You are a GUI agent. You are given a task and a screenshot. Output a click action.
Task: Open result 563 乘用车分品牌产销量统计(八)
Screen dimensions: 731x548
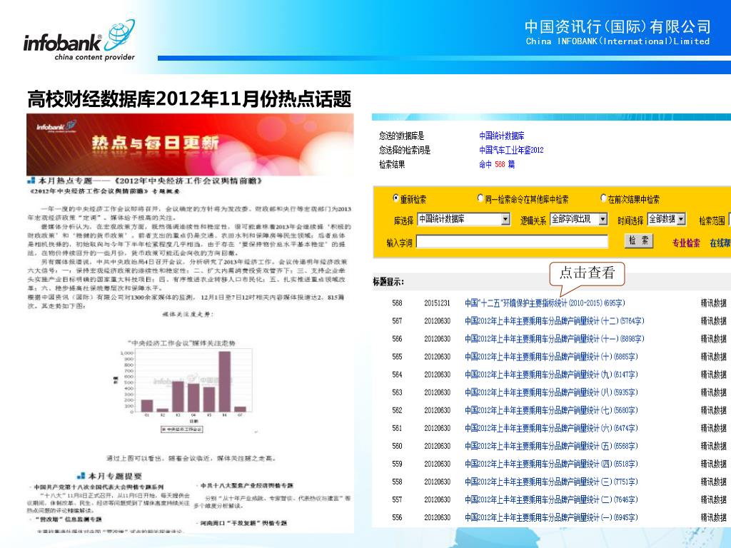coord(551,392)
